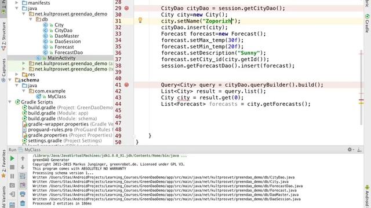This screenshot has width=371, height=208.
Task: Click yellow warning marker in error stripe
Action: point(361,103)
